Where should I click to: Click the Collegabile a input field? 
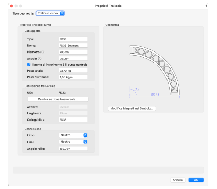(x=73, y=119)
